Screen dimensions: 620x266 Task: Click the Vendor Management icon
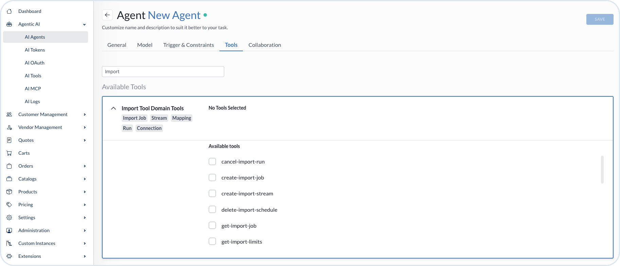coord(9,127)
